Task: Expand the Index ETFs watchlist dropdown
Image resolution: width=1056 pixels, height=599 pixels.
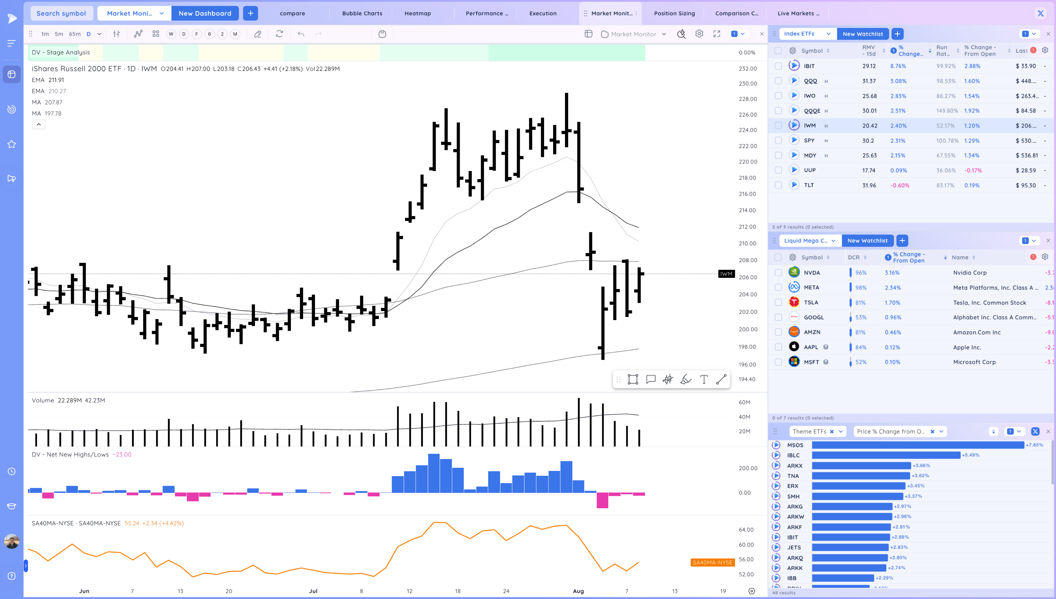Action: coord(828,34)
